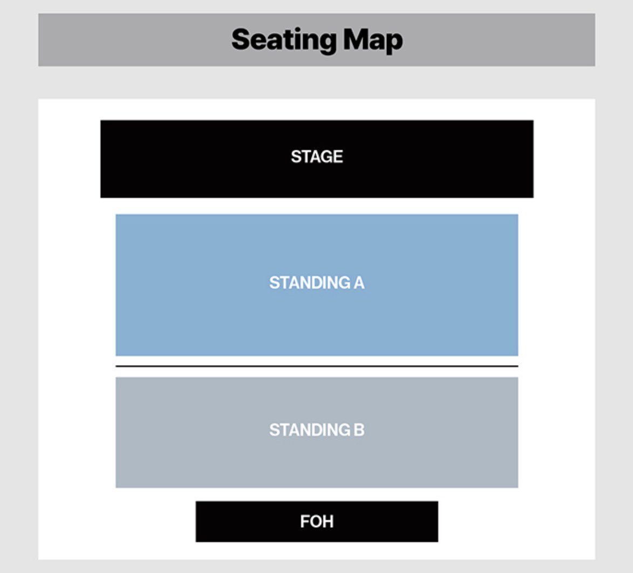Click the white FOH text label
The height and width of the screenshot is (573, 633).
coord(317,521)
